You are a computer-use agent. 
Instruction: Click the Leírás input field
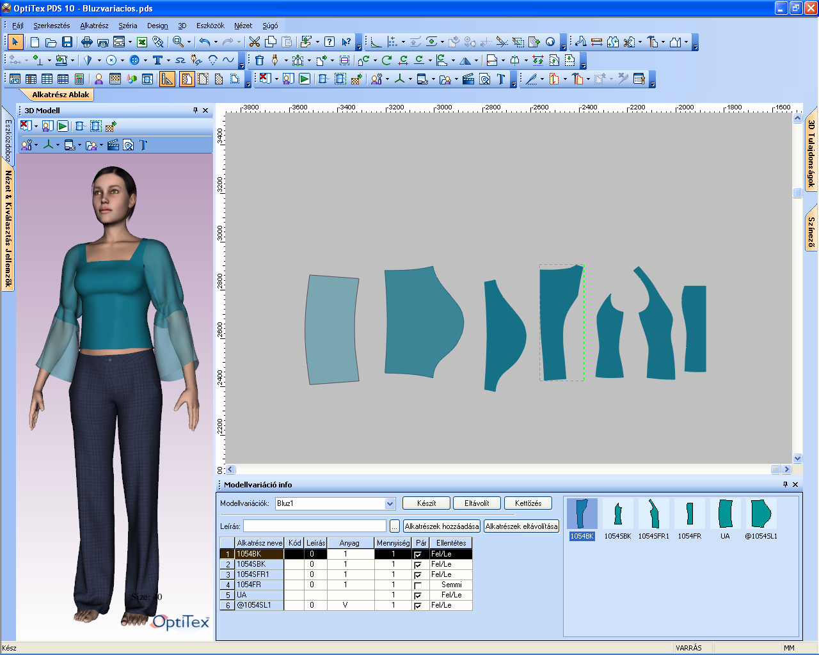tap(315, 526)
